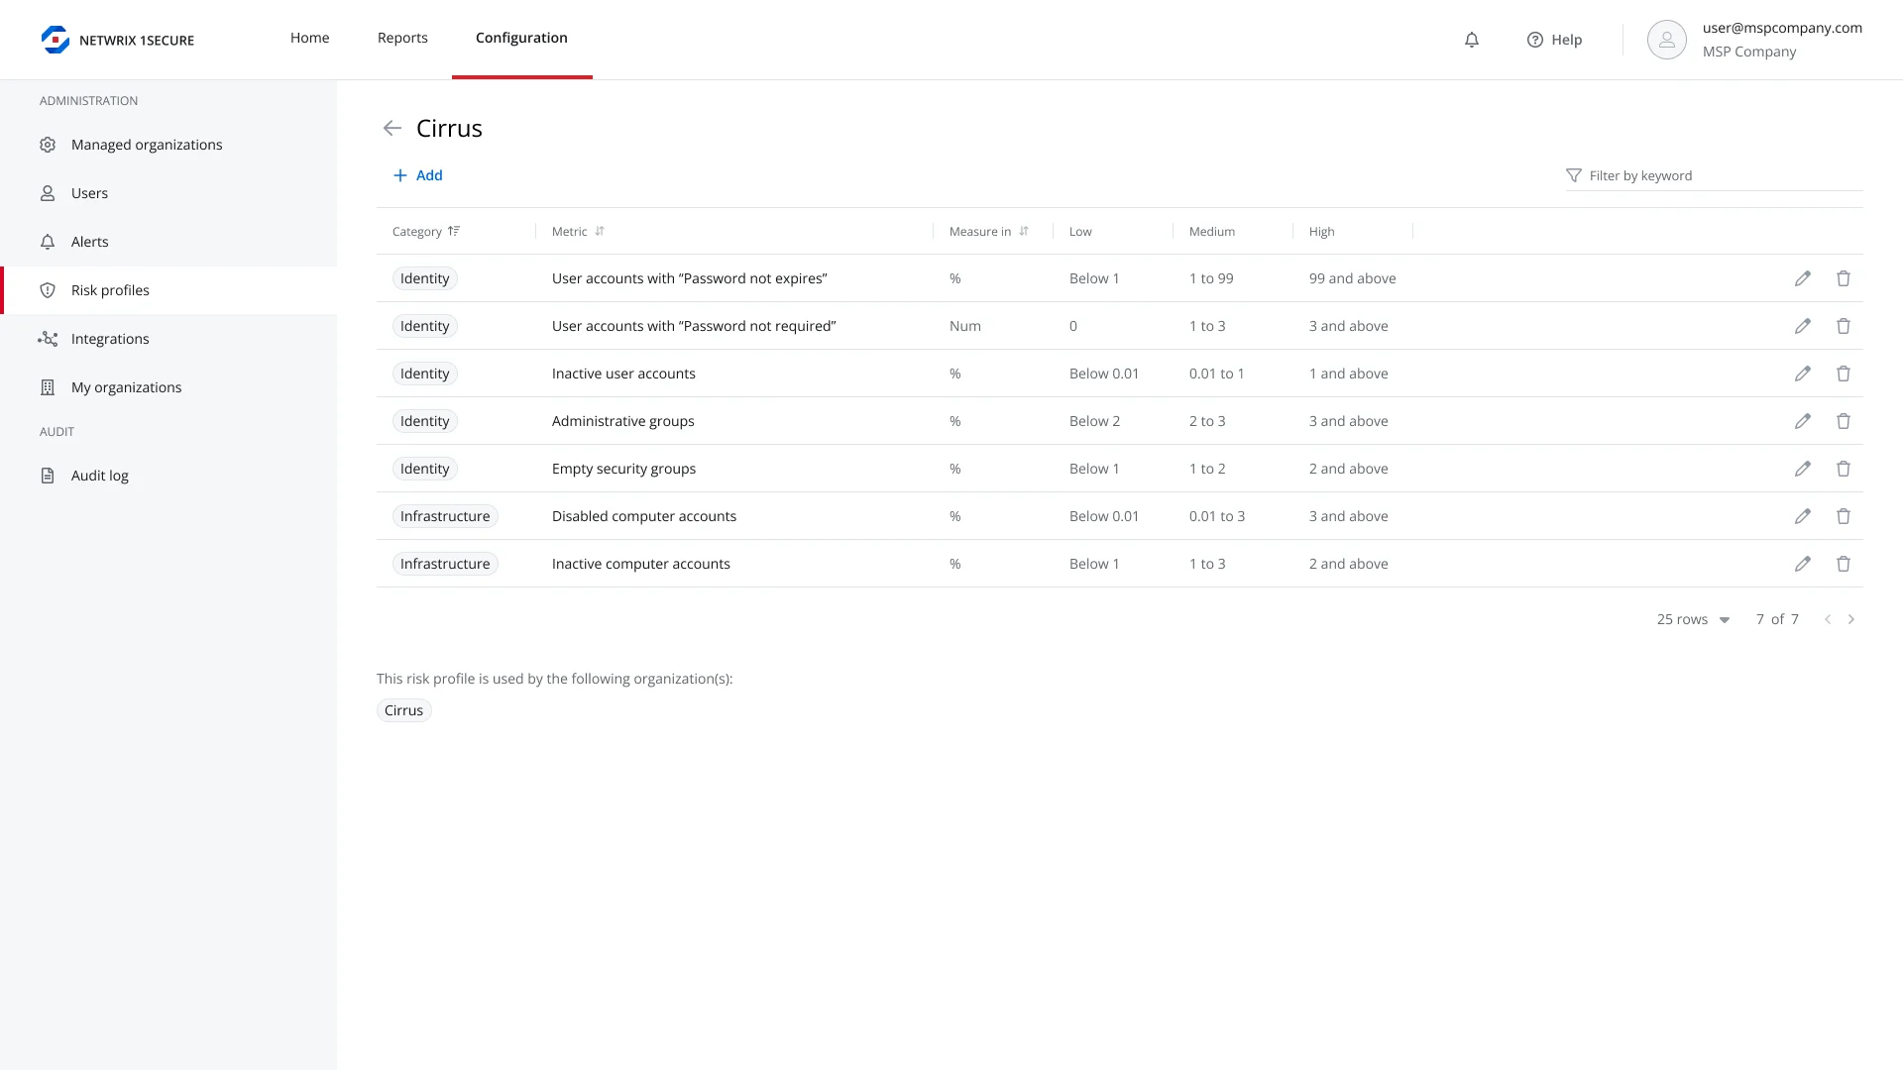Open My organizations in the sidebar
This screenshot has width=1903, height=1070.
point(168,387)
